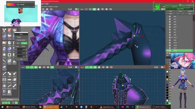Toggle the Handle checkbox in Move panel
The width and height of the screenshot is (195, 109).
pyautogui.click(x=16, y=37)
